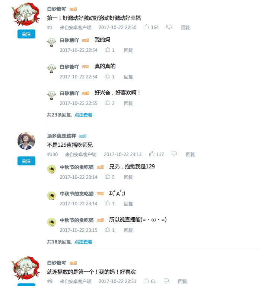The image size is (261, 286).
Task: Click 白砂糖吖's large avatar on comment #1
Action: [x=26, y=14]
